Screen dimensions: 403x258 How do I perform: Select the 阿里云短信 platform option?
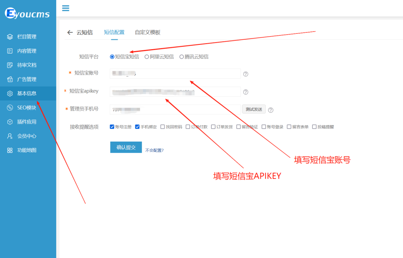tap(147, 56)
